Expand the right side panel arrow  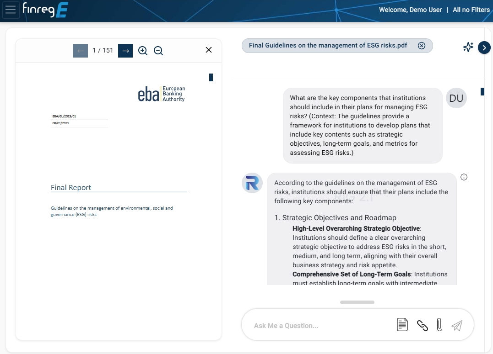click(x=484, y=48)
